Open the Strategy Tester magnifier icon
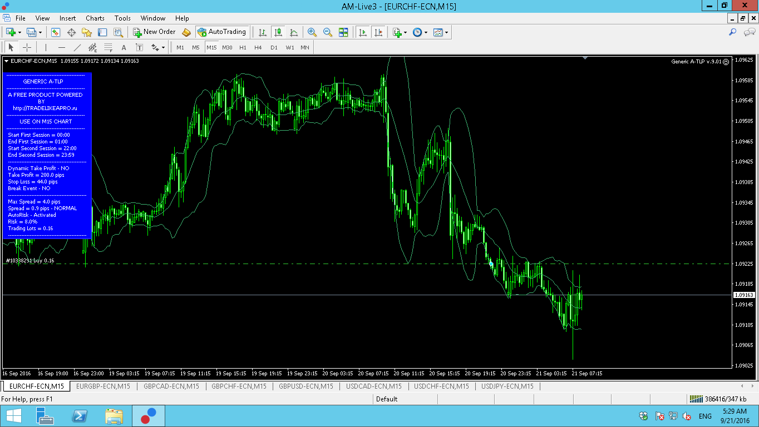759x427 pixels. [118, 32]
